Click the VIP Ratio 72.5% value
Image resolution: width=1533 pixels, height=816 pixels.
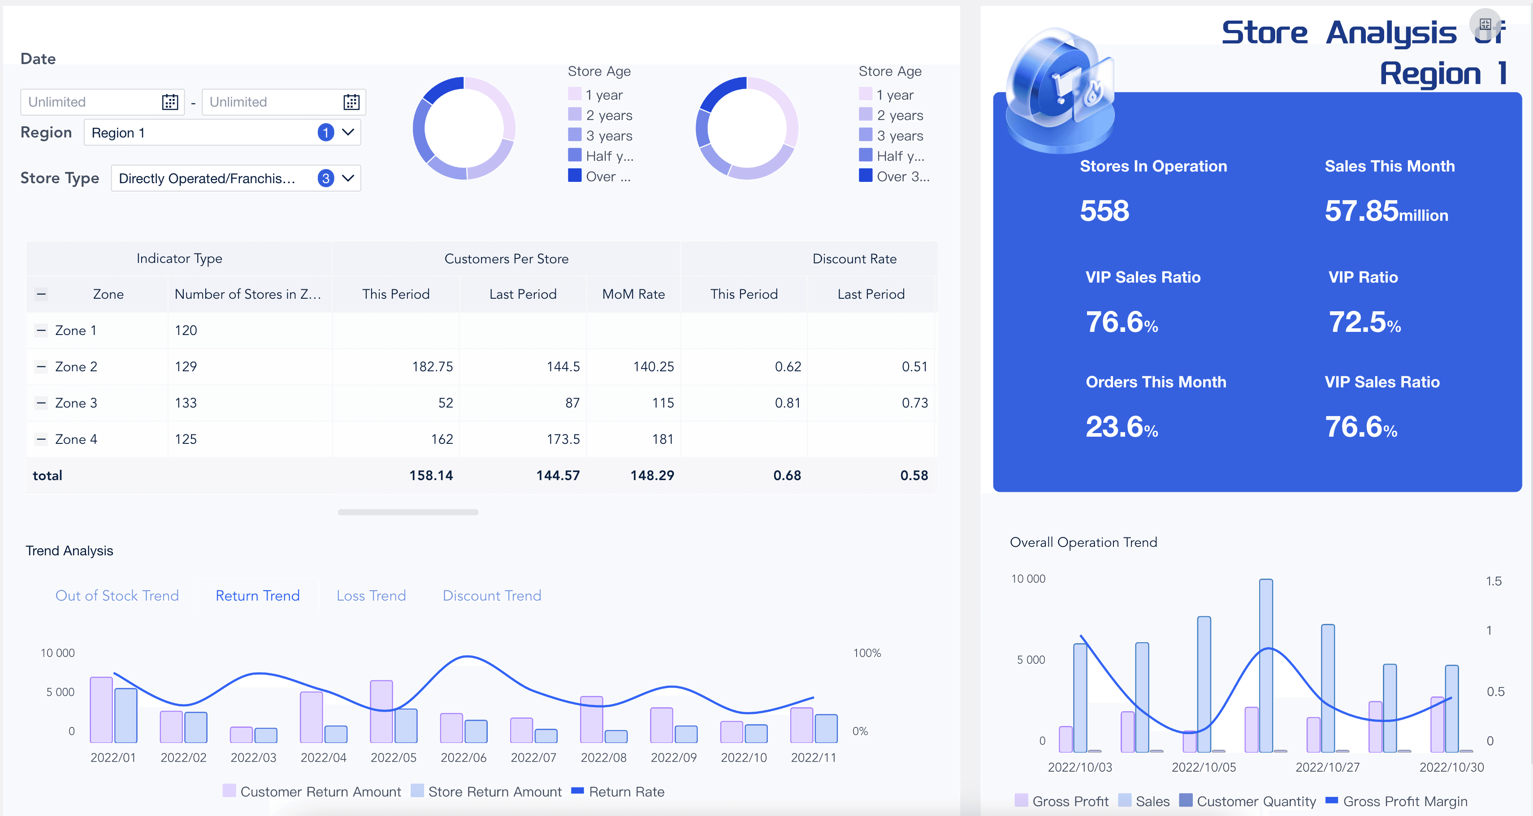pos(1364,322)
